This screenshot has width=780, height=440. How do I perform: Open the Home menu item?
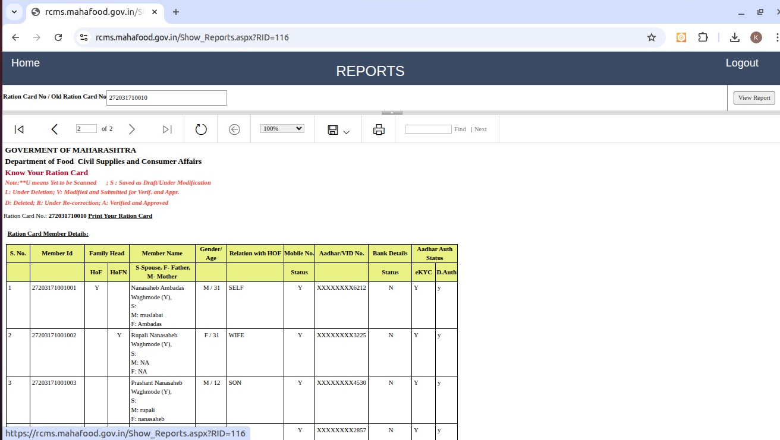click(x=26, y=63)
